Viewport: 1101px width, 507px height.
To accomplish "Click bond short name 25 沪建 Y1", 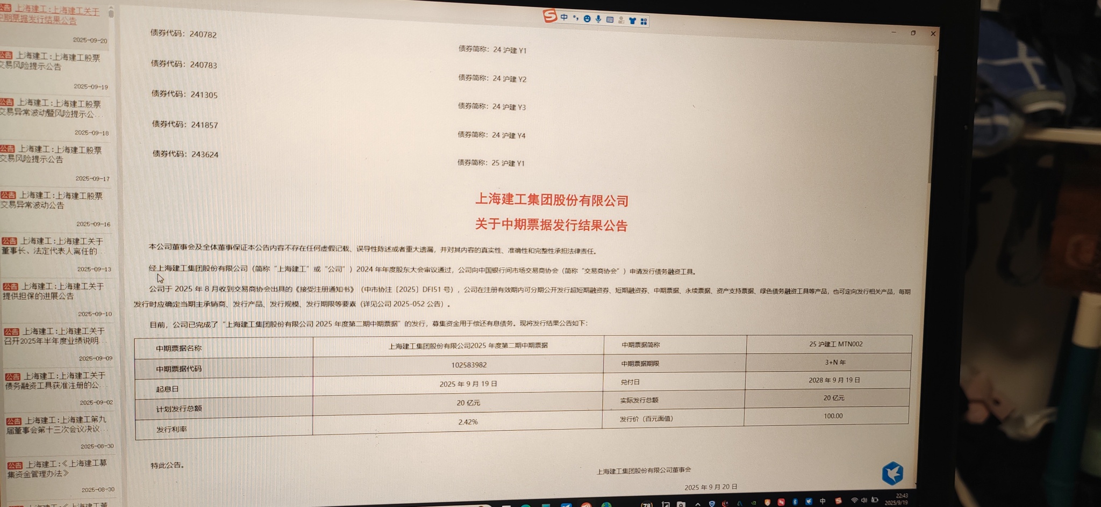I will point(508,163).
